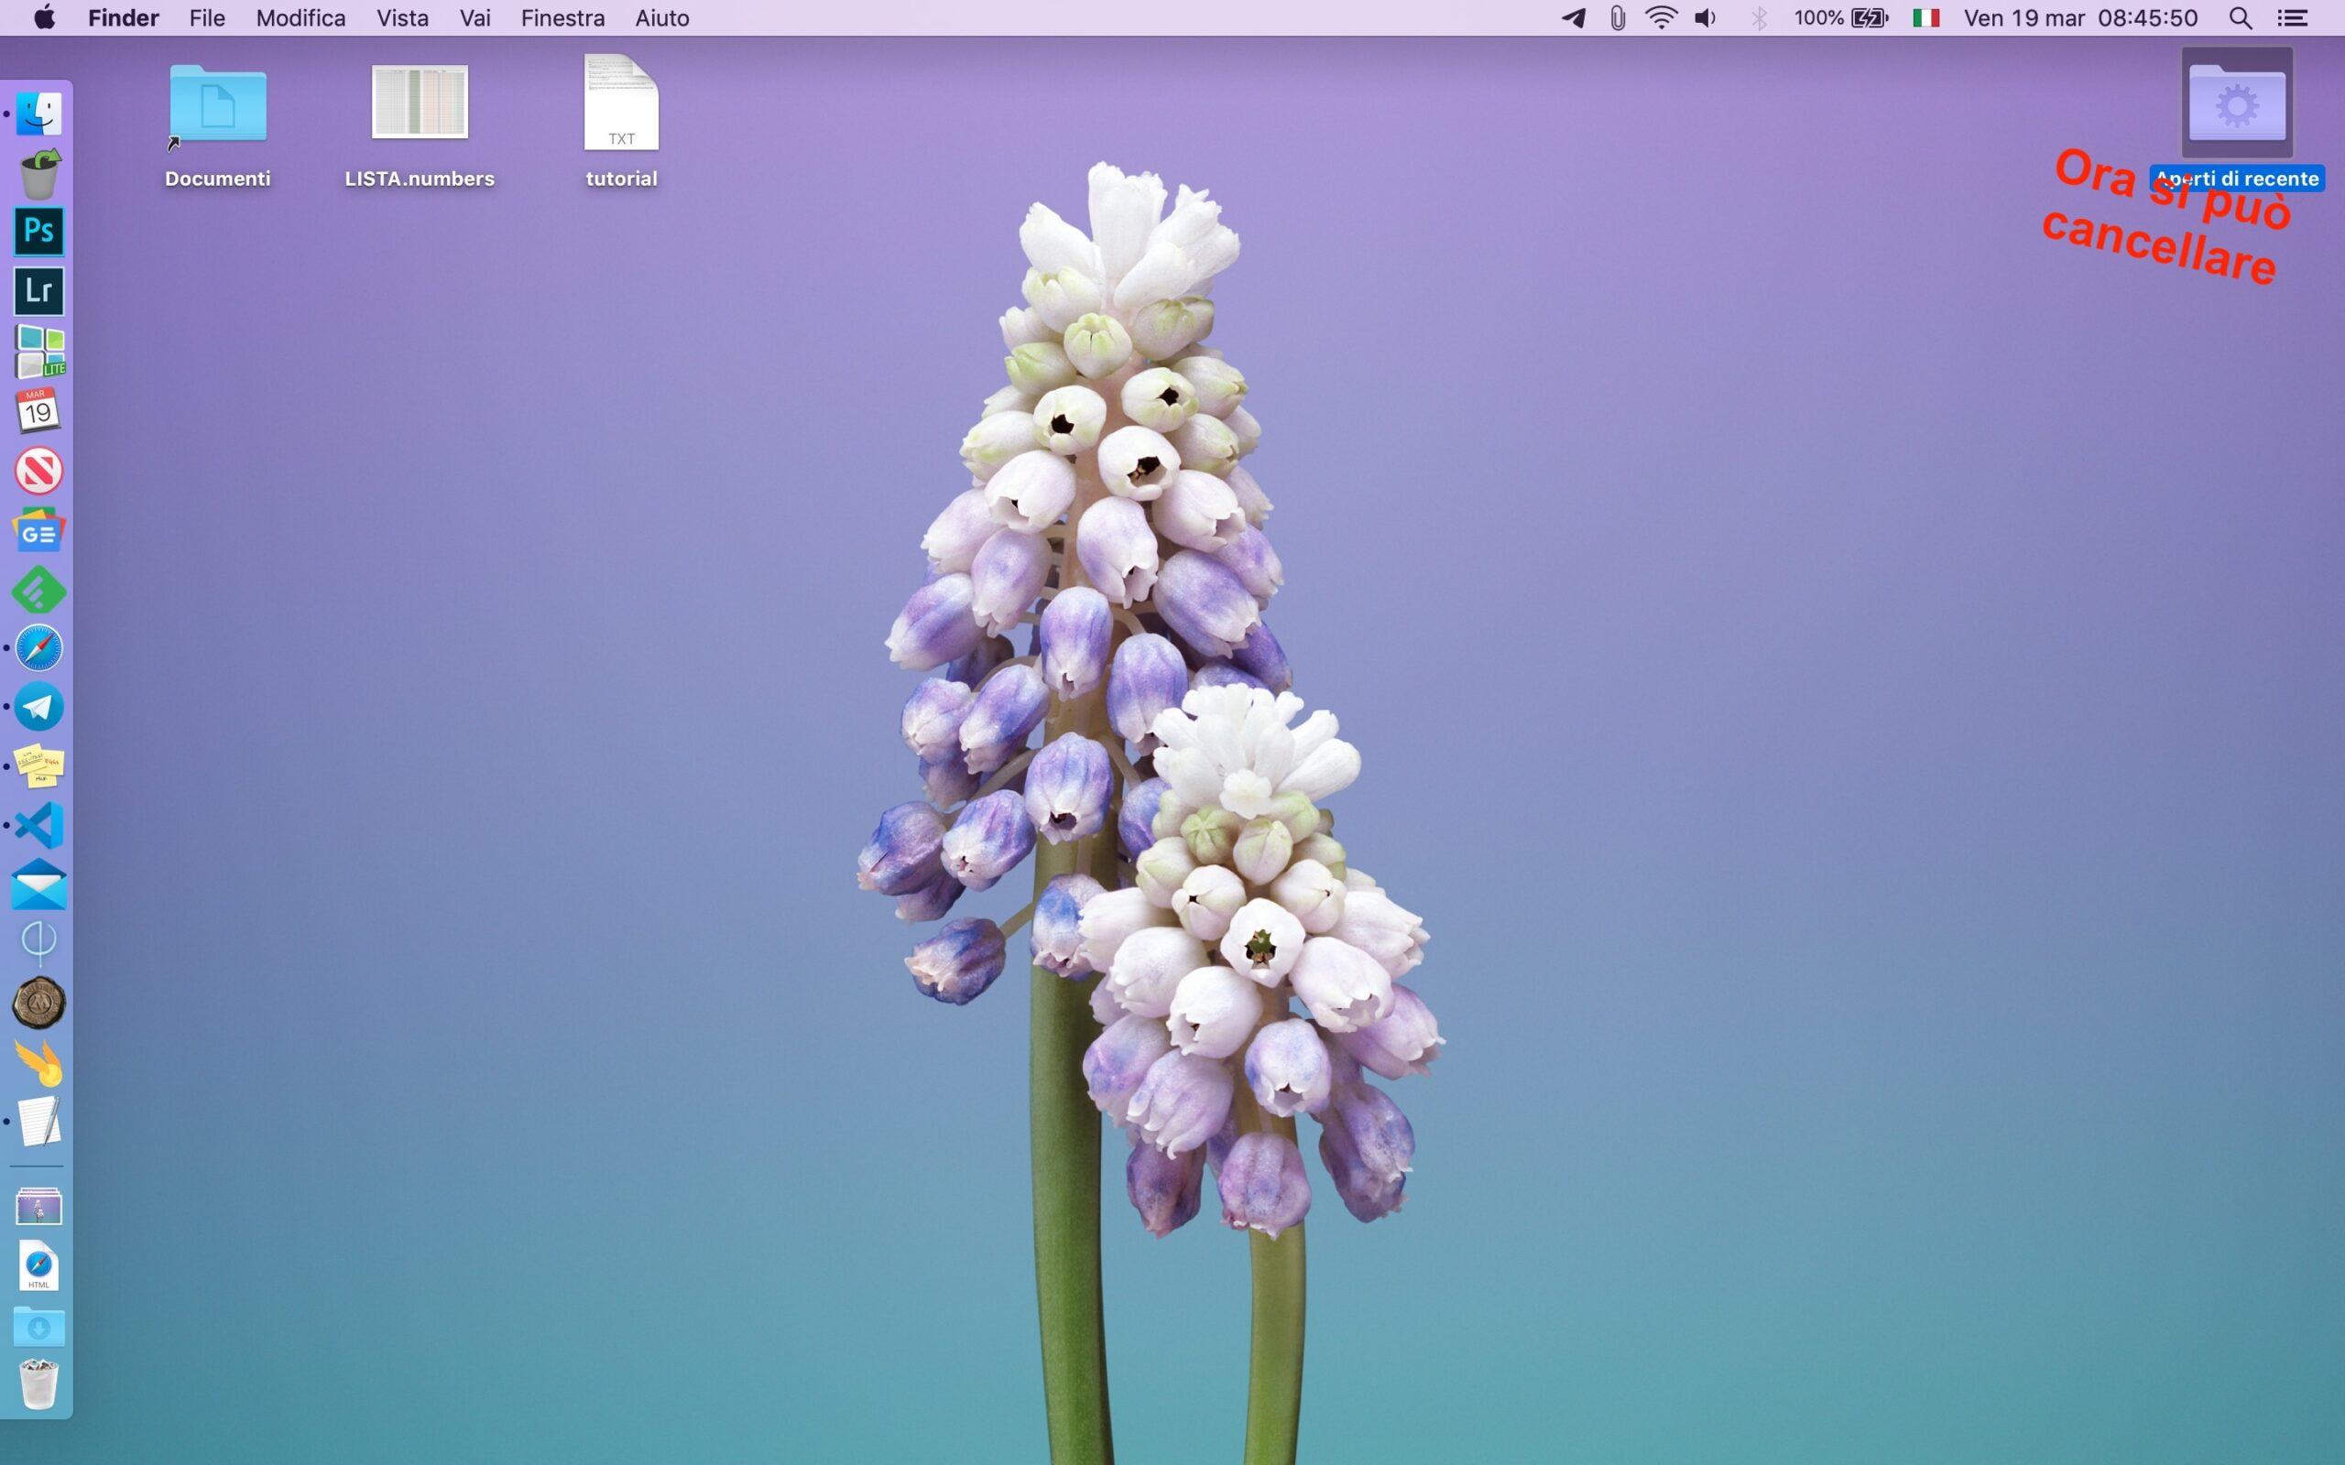Toggle the Bluetooth menu bar icon

pyautogui.click(x=1759, y=18)
